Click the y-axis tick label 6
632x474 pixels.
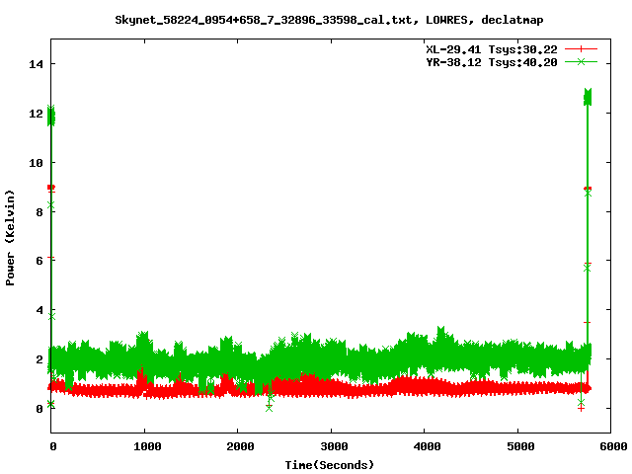tap(39, 261)
